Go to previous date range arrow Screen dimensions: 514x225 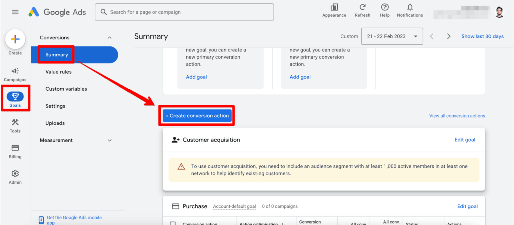[432, 36]
